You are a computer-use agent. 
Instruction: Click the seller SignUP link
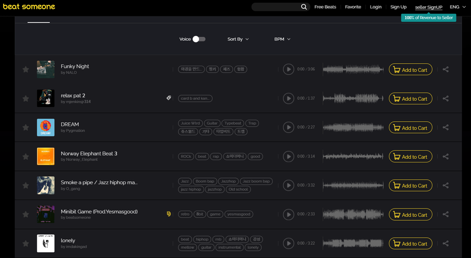pyautogui.click(x=429, y=7)
